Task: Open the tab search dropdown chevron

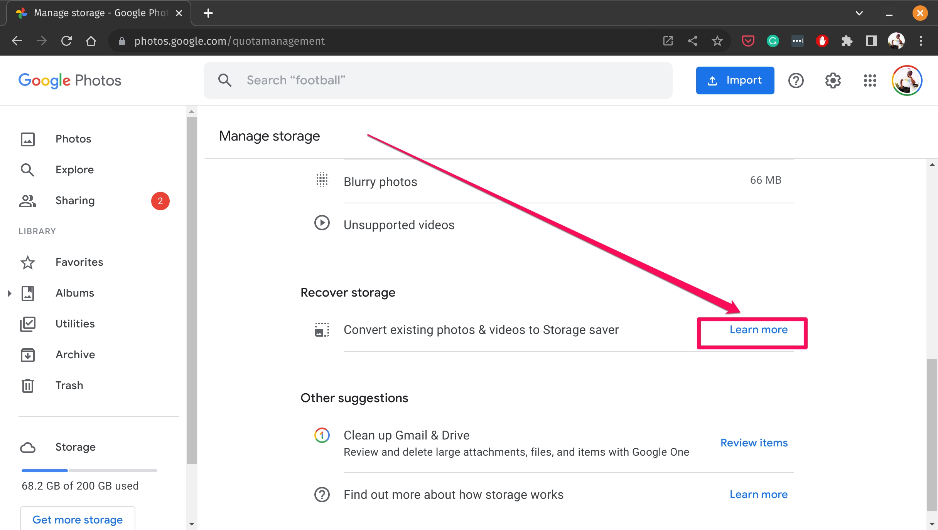Action: pyautogui.click(x=859, y=13)
